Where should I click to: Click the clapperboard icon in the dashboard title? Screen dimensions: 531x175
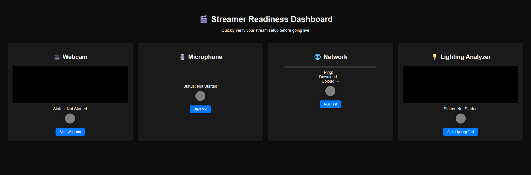click(x=203, y=19)
